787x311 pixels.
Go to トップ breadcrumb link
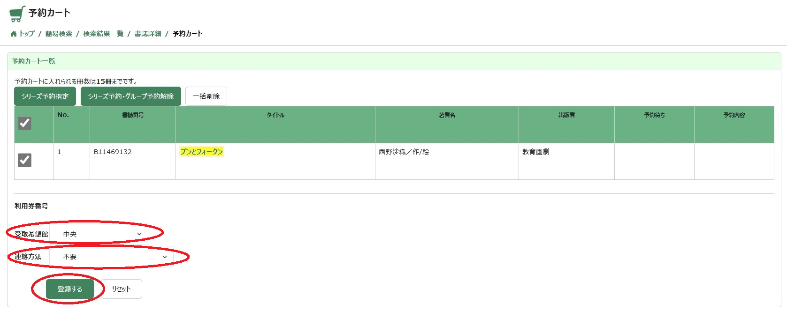[x=27, y=34]
